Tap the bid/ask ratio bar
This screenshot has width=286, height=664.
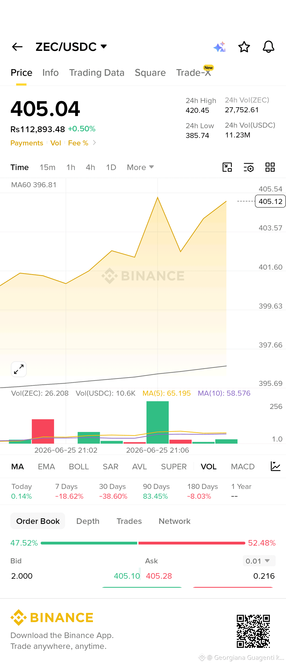(x=143, y=543)
